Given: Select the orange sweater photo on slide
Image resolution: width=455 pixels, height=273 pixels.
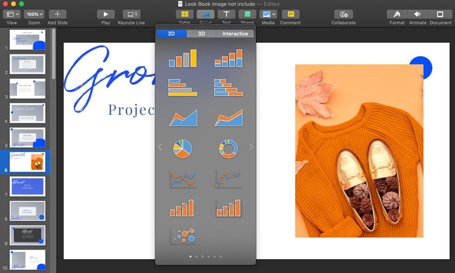Looking at the screenshot, I should coord(359,151).
